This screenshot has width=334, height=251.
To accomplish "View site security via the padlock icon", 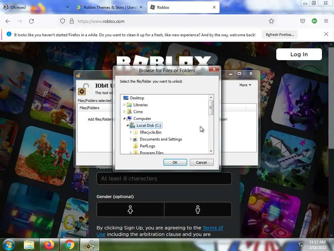I will coord(72,21).
